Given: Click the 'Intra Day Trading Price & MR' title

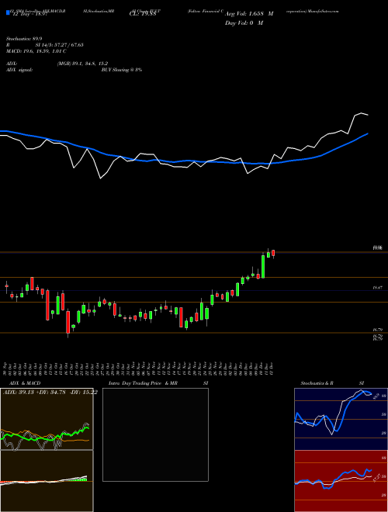Looking at the screenshot, I should click(143, 383).
